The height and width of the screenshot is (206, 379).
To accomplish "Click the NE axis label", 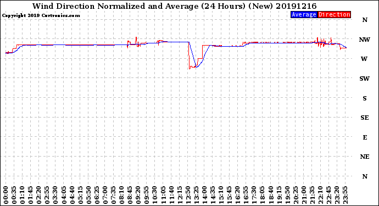I will (x=365, y=157).
